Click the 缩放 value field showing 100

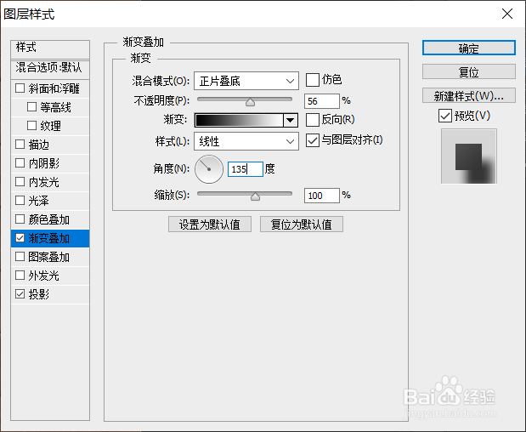pyautogui.click(x=322, y=196)
